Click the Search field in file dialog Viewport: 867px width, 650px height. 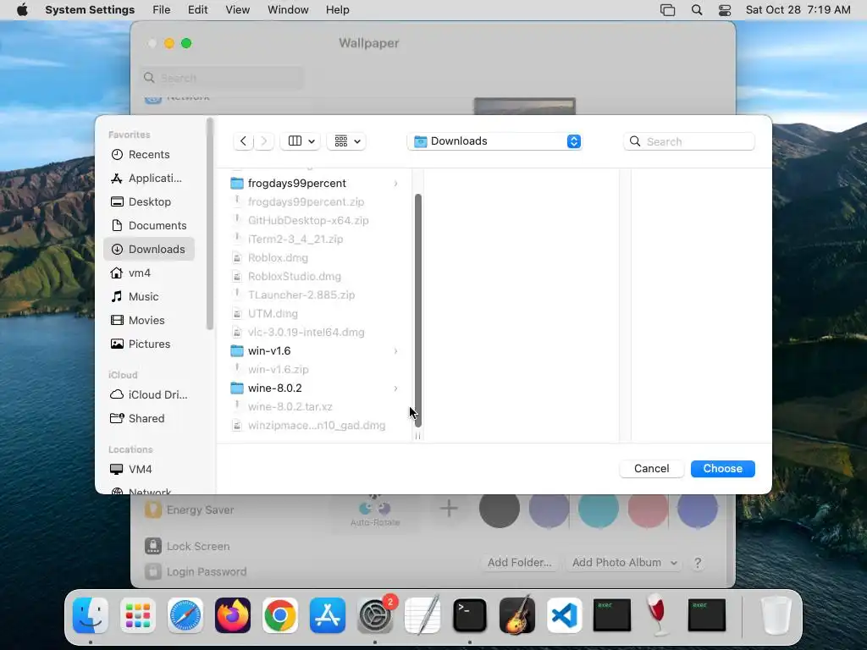tap(689, 141)
